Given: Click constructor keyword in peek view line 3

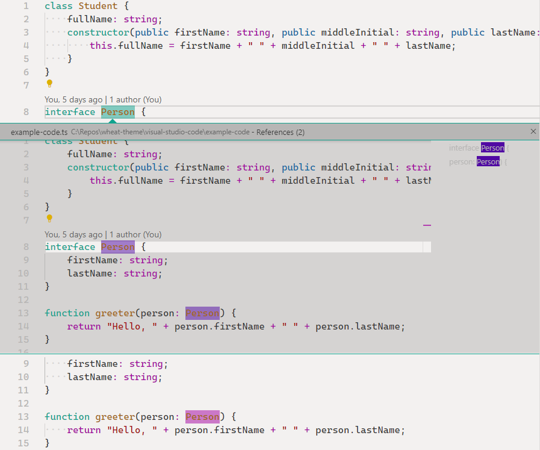Looking at the screenshot, I should click(x=98, y=167).
